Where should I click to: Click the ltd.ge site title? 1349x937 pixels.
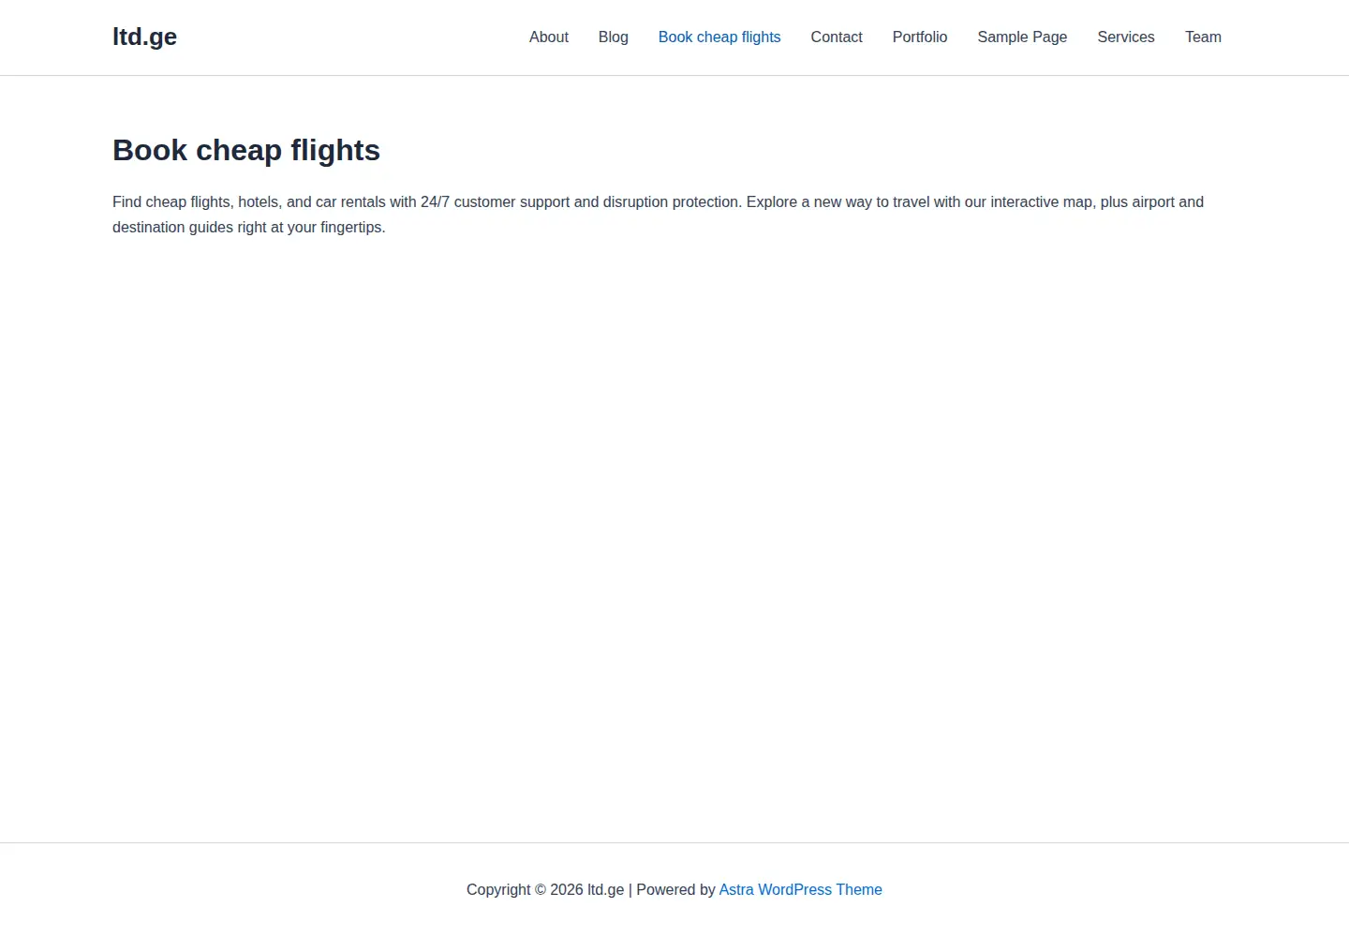pos(144,37)
